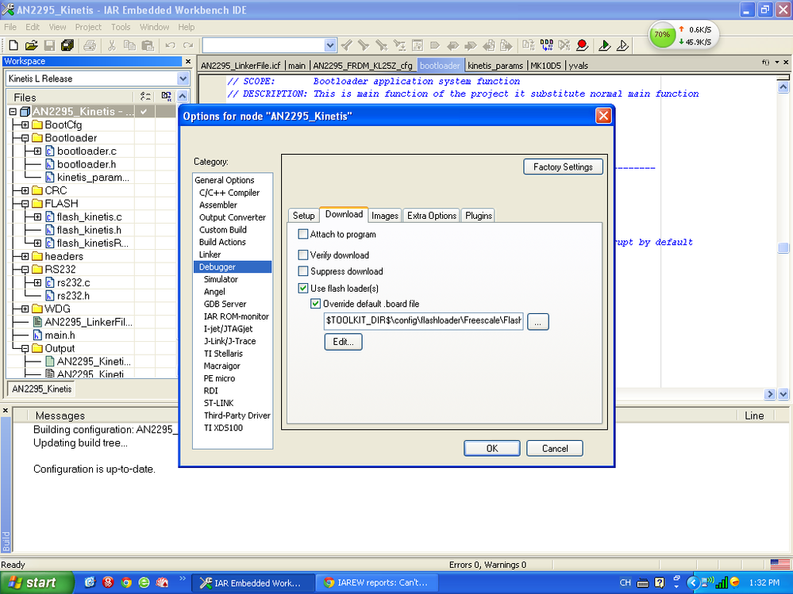Click the Edit button below the board file path
Viewport: 793px width, 594px height.
(343, 341)
